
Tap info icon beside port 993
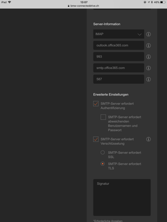[148, 57]
